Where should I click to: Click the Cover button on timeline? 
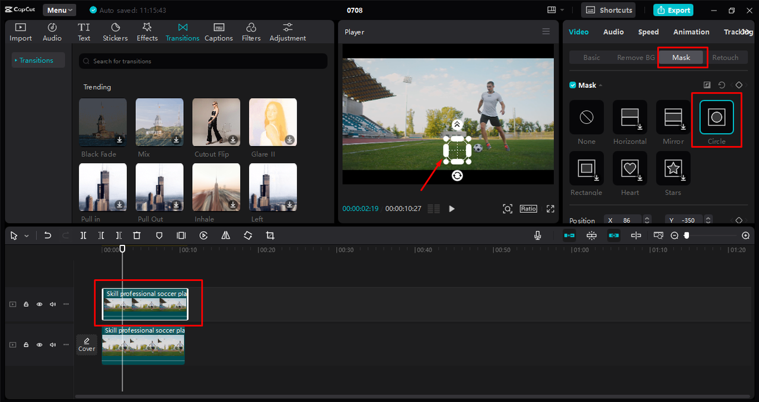(87, 344)
